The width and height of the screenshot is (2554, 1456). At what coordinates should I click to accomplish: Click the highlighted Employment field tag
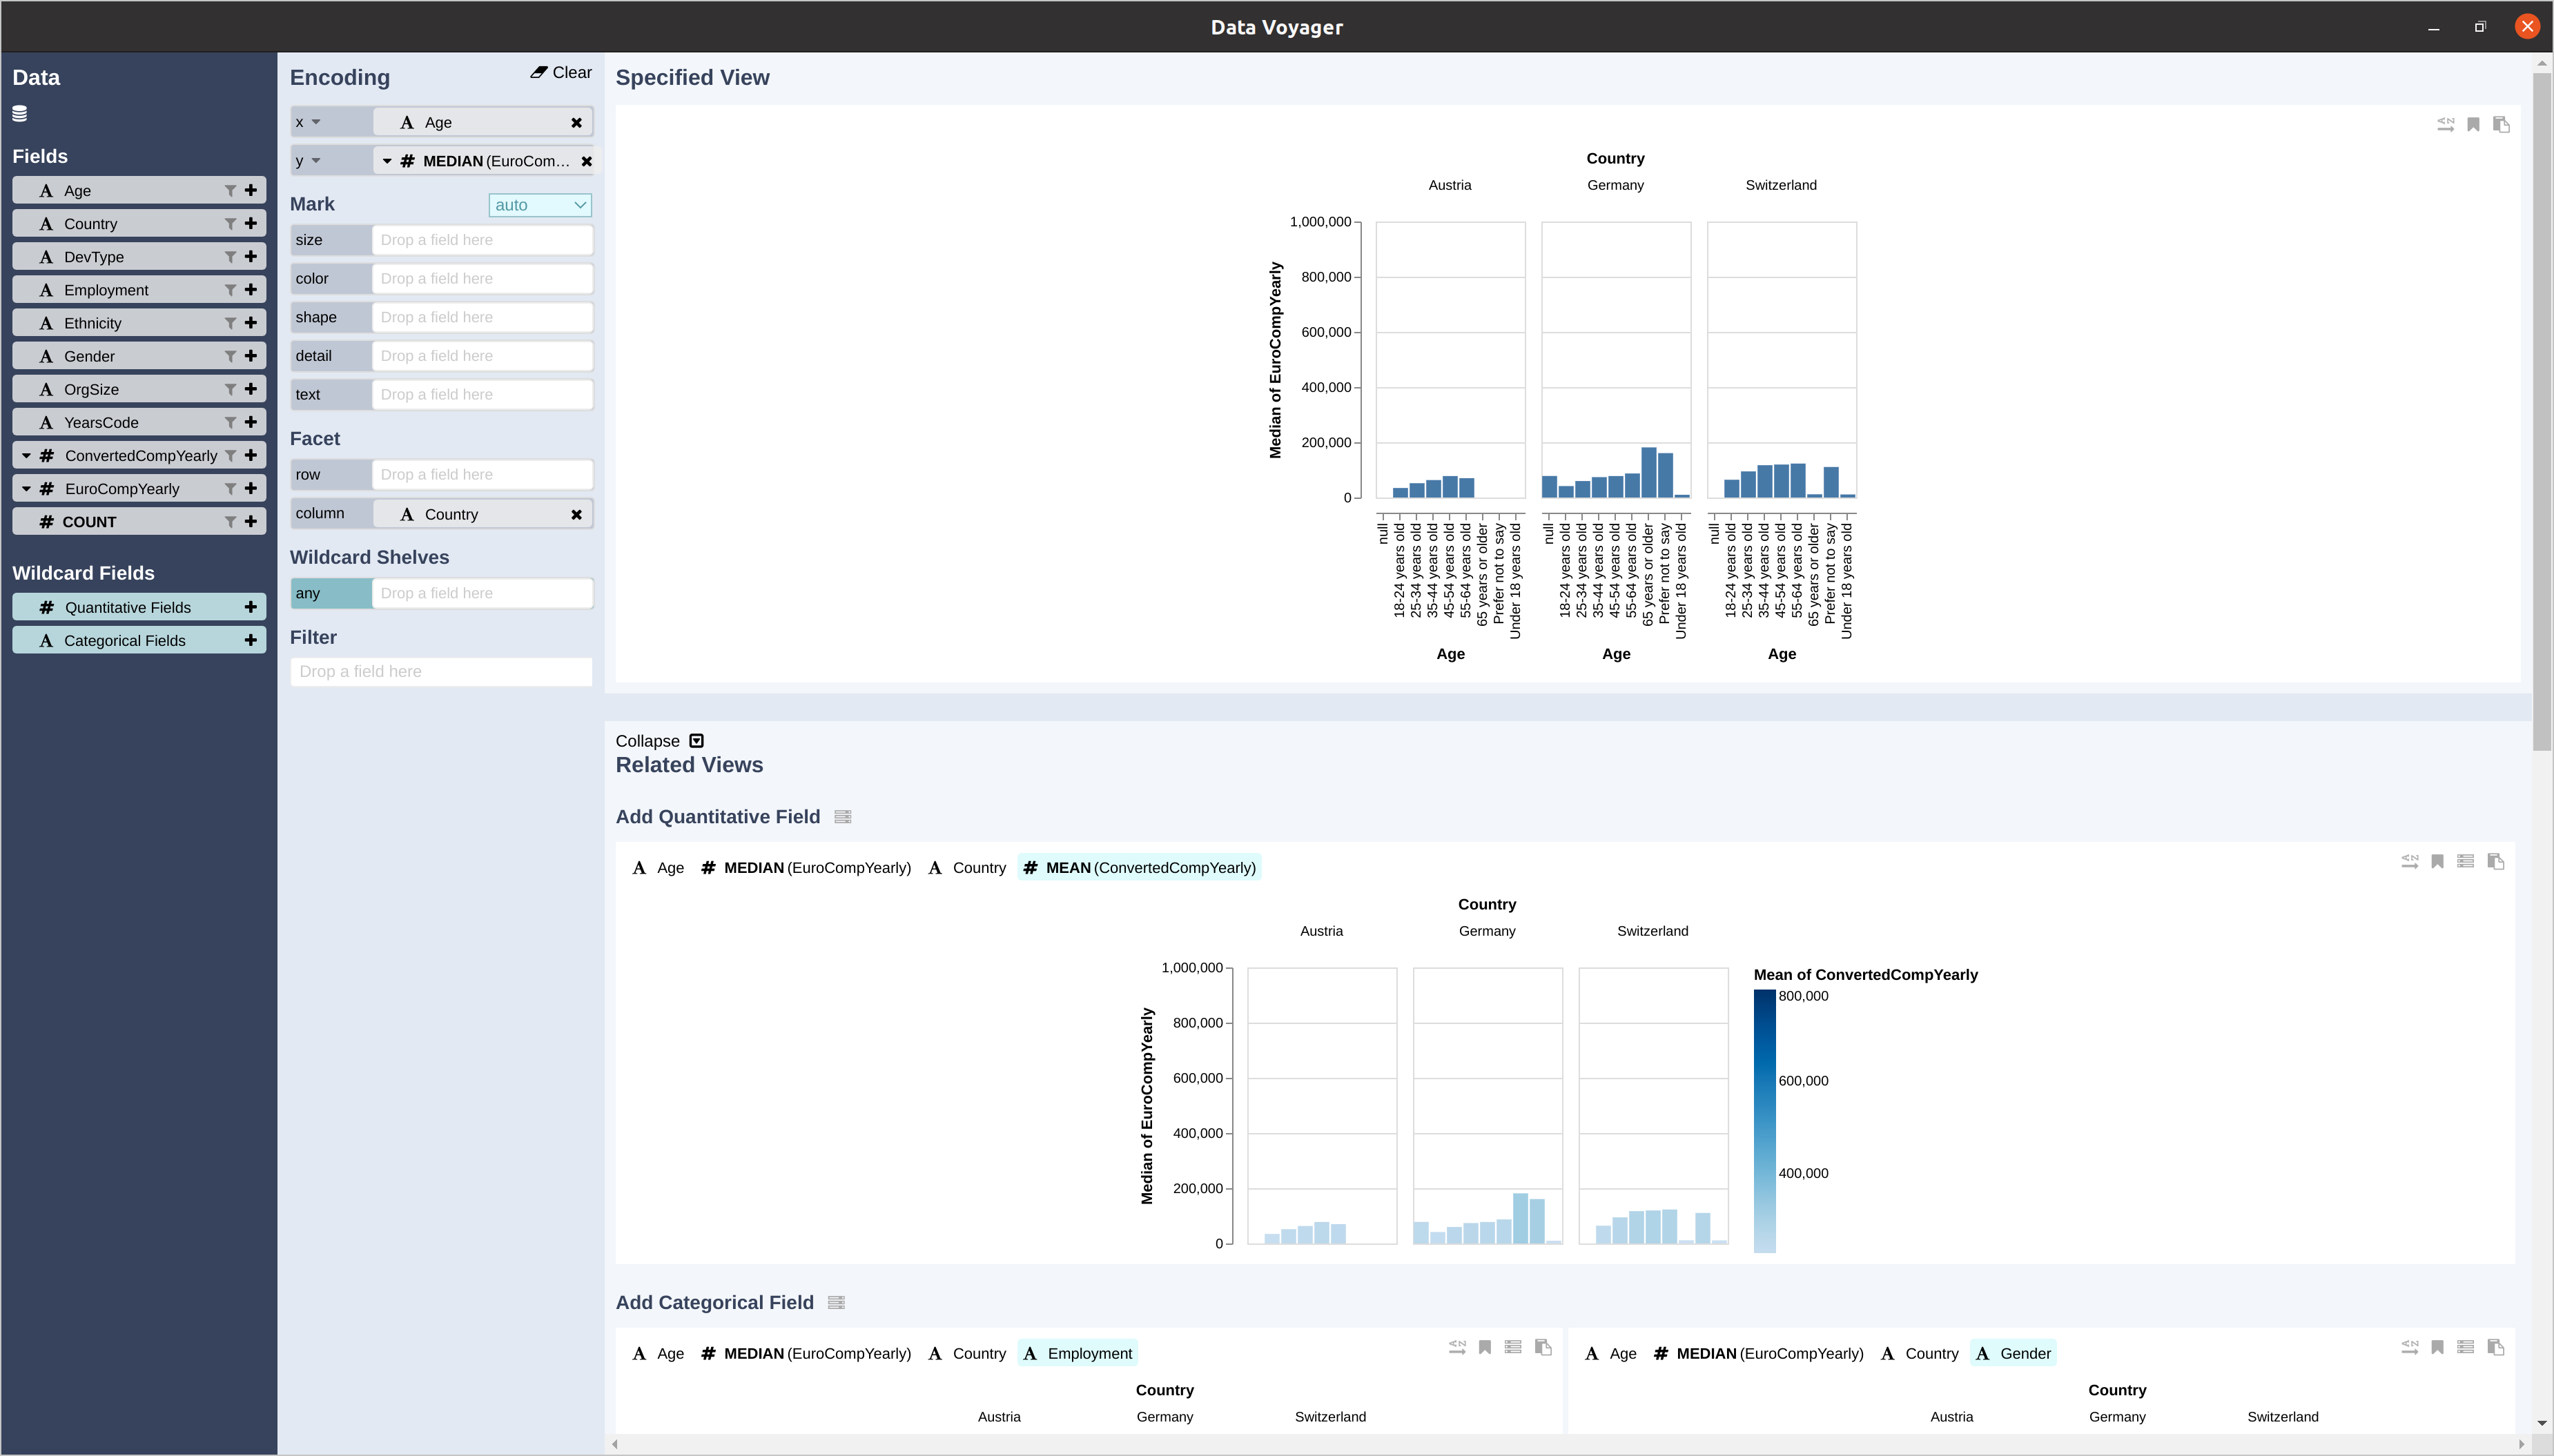[x=1078, y=1353]
